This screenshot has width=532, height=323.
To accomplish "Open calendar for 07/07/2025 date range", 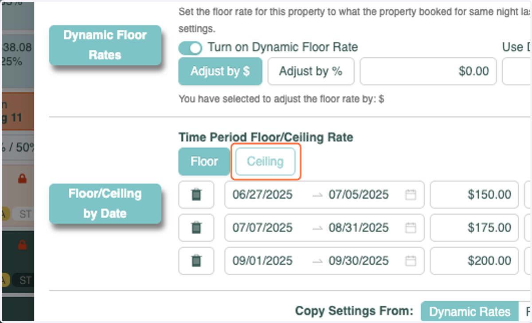I will (x=411, y=228).
